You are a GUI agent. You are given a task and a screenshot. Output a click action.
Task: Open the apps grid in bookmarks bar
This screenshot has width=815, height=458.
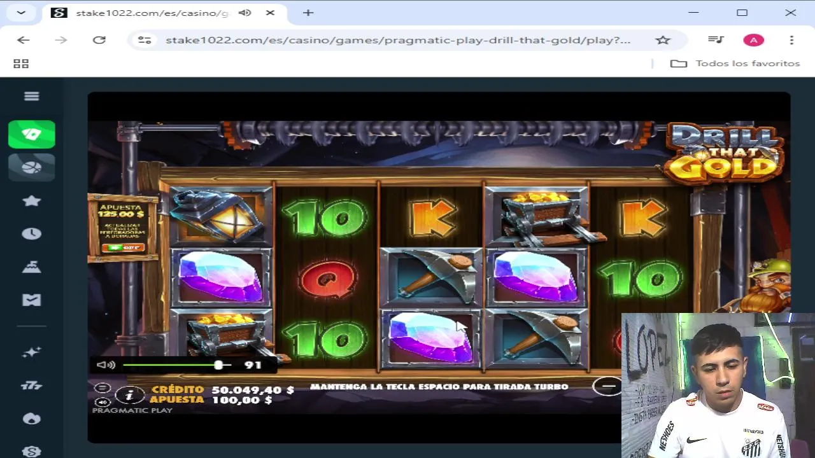(x=21, y=64)
